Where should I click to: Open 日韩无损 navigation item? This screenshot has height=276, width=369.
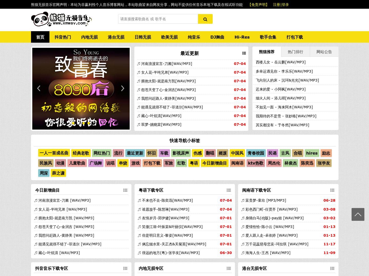[x=143, y=37]
